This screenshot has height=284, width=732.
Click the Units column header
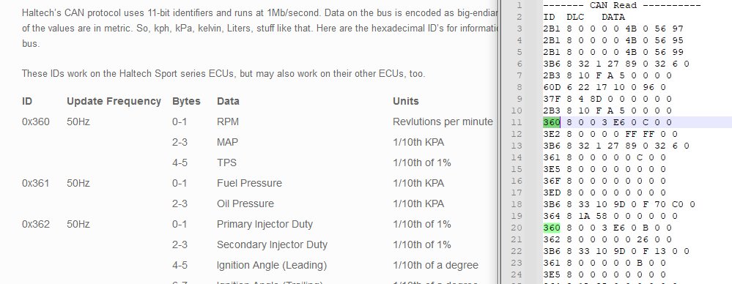pyautogui.click(x=406, y=101)
